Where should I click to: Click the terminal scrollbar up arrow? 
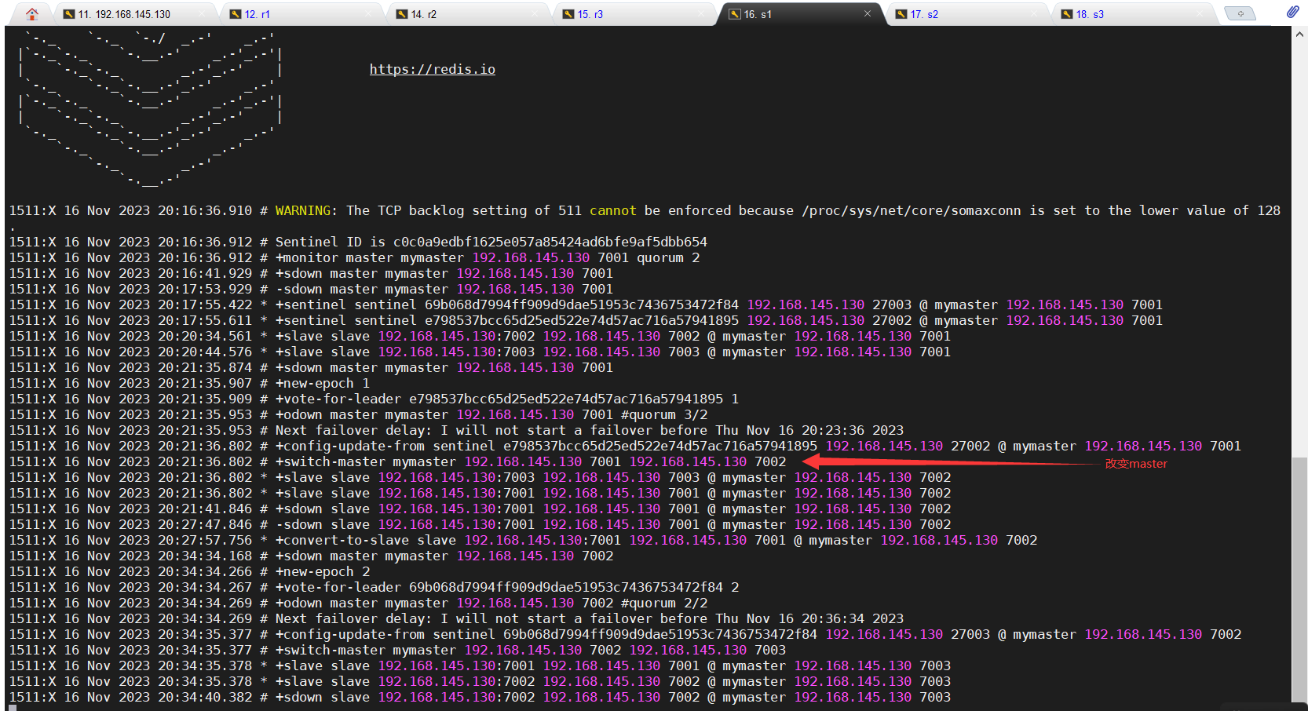[x=1300, y=34]
